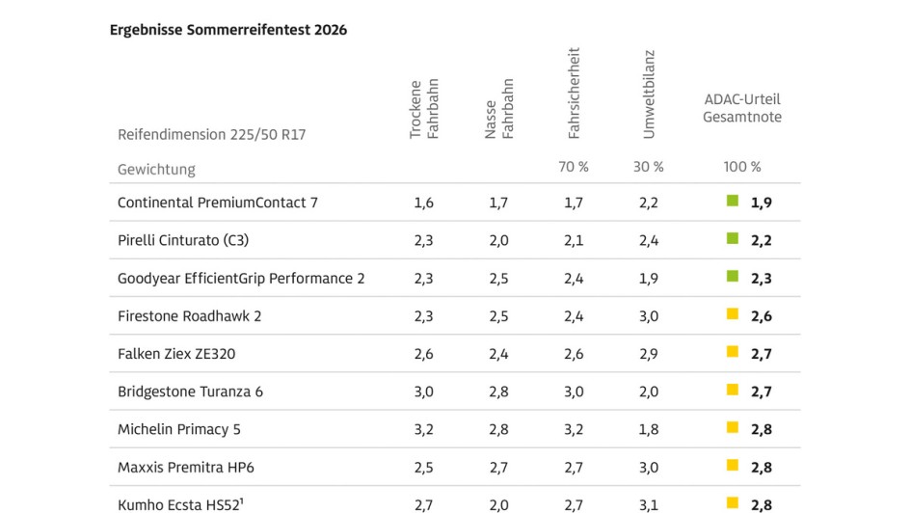Image resolution: width=911 pixels, height=513 pixels.
Task: Open the Maxxis Premitra HP6 entry
Action: [185, 467]
